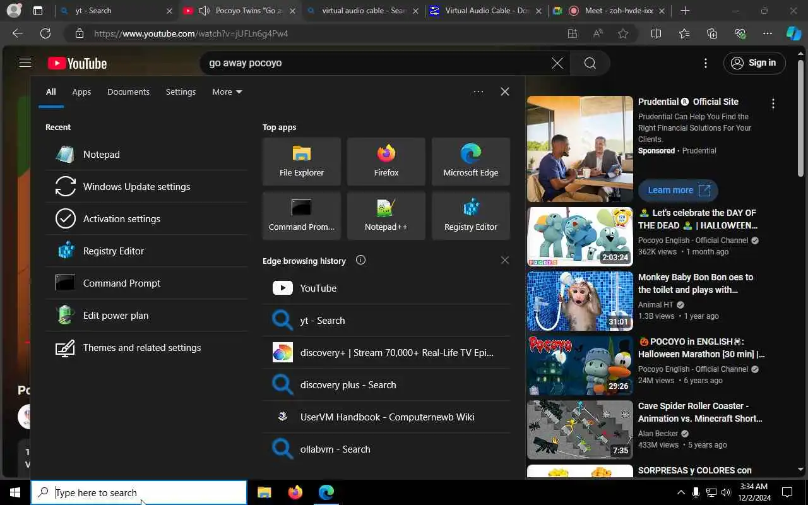Refresh the page in Edge

pos(45,33)
